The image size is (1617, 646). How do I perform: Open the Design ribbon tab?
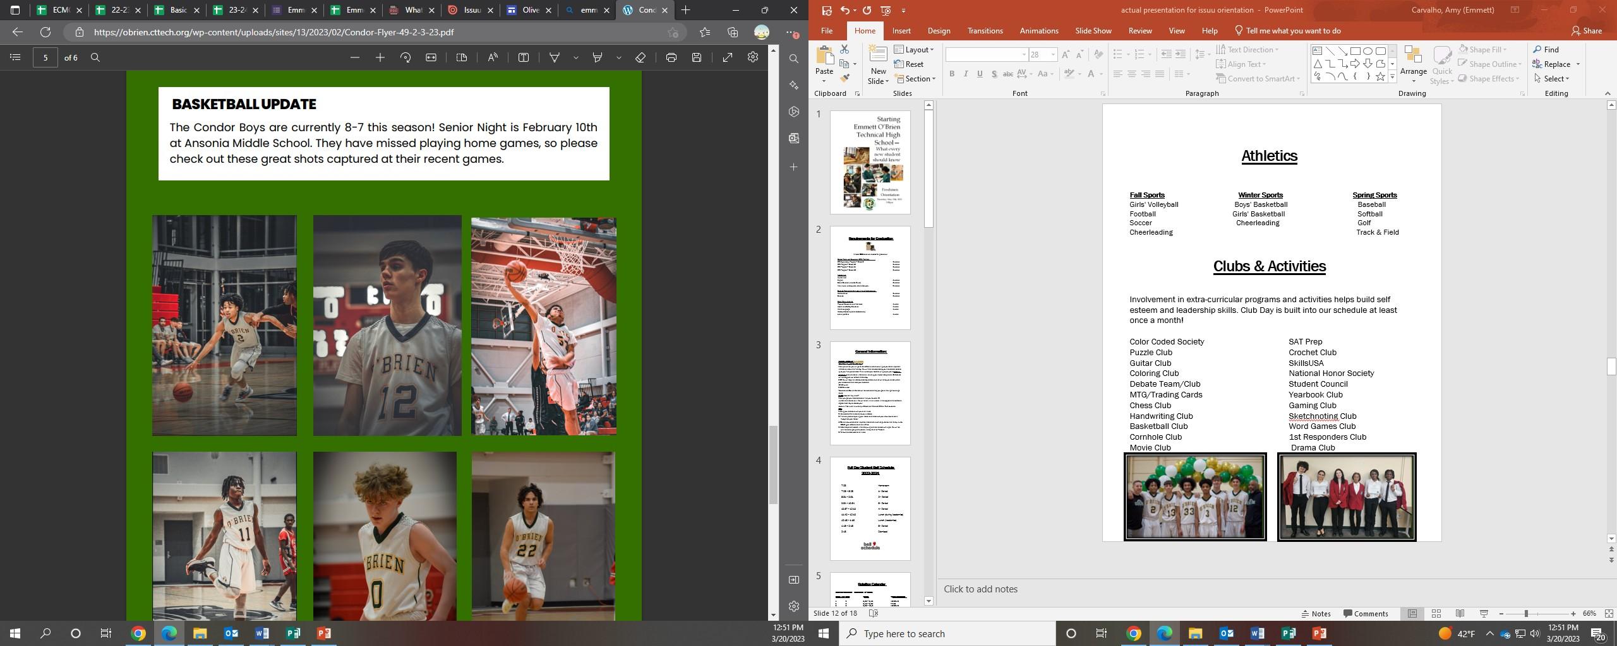click(x=939, y=31)
